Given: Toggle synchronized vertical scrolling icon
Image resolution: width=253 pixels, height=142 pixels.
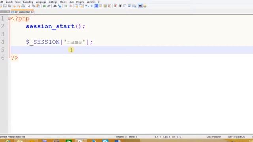Looking at the screenshot, I should click(76, 6).
